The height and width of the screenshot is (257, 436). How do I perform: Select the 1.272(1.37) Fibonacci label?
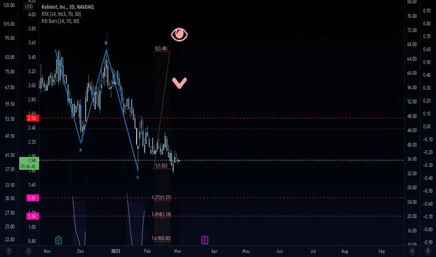coord(161,198)
